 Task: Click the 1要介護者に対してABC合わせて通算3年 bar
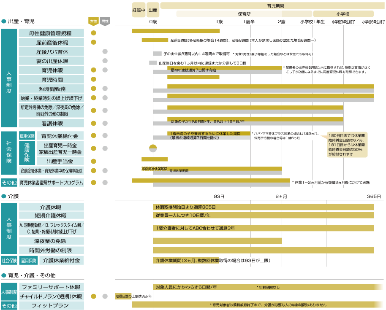tap(264, 228)
